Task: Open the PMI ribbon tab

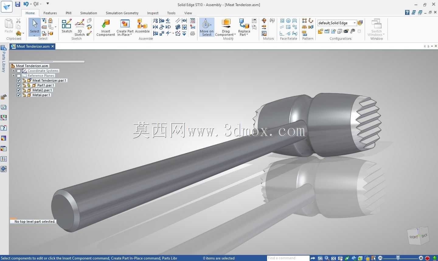Action: (x=68, y=13)
